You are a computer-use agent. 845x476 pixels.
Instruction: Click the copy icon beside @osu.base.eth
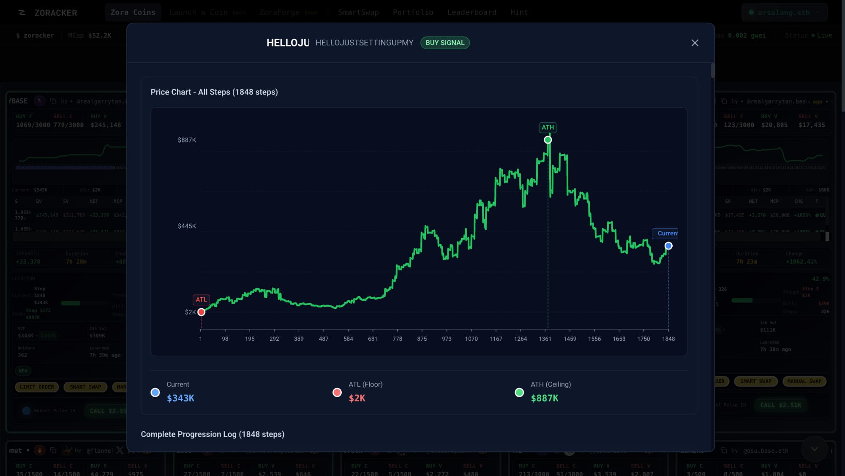[x=723, y=450]
